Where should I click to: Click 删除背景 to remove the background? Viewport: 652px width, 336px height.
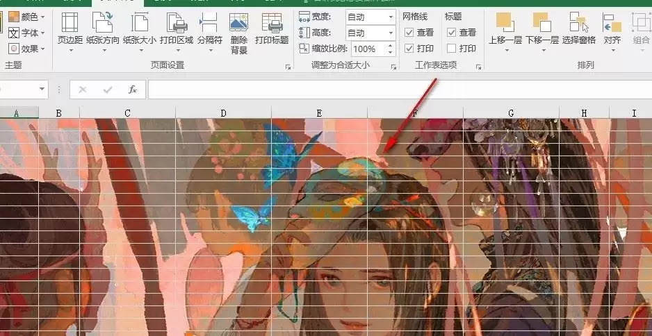[238, 34]
